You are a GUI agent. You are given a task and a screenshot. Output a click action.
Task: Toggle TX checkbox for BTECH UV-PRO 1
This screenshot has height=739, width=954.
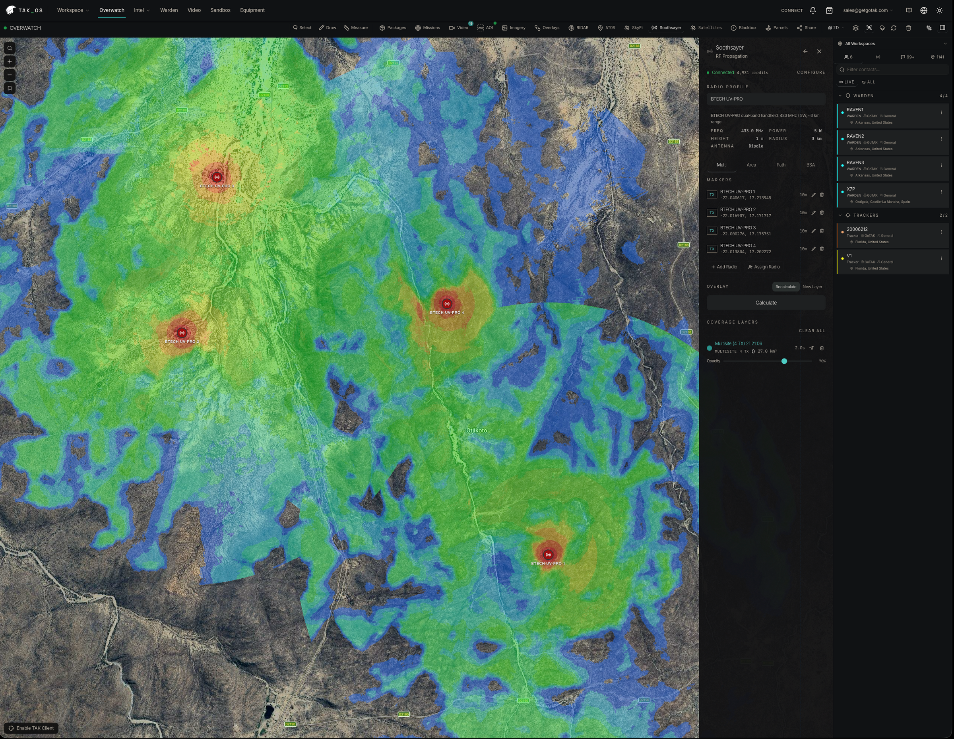pyautogui.click(x=712, y=195)
